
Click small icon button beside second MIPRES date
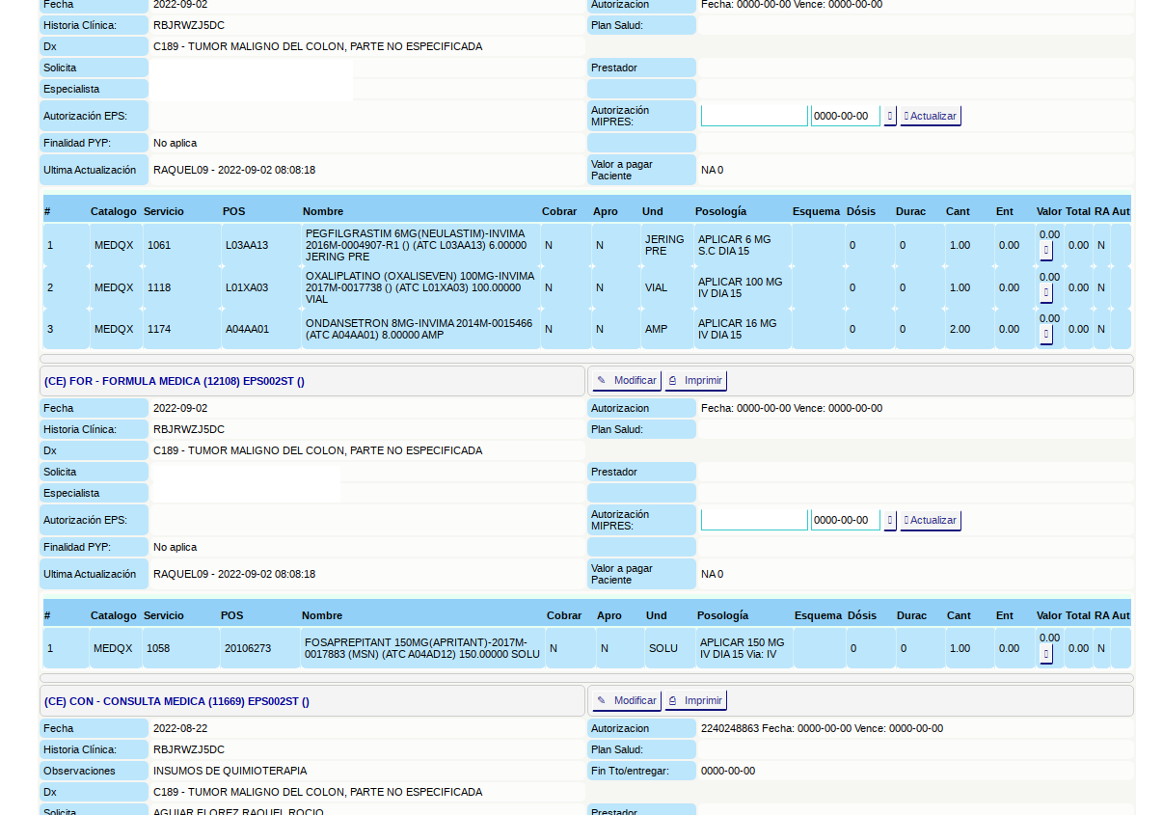click(x=890, y=520)
